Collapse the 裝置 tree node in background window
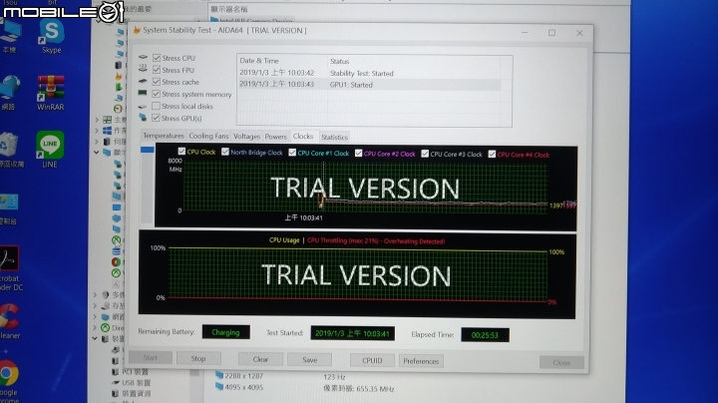This screenshot has height=403, width=718. point(95,338)
